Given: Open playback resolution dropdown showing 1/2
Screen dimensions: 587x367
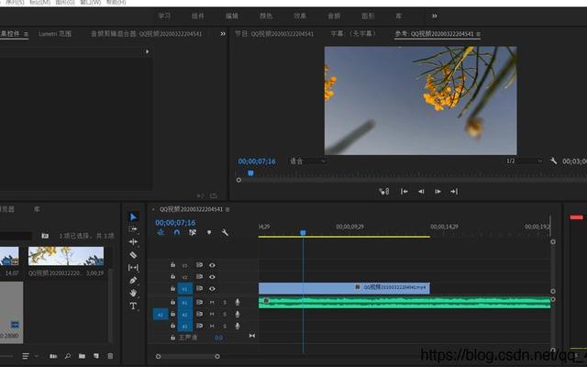Looking at the screenshot, I should point(516,161).
